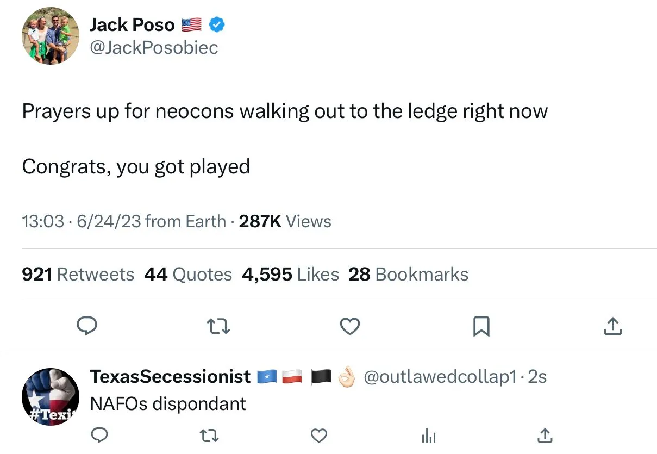Share TexasSecessionist's reply
Image resolution: width=657 pixels, height=454 pixels.
(545, 436)
